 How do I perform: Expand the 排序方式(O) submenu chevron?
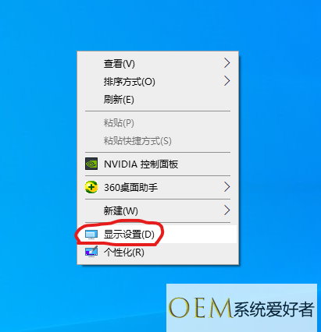(x=227, y=81)
